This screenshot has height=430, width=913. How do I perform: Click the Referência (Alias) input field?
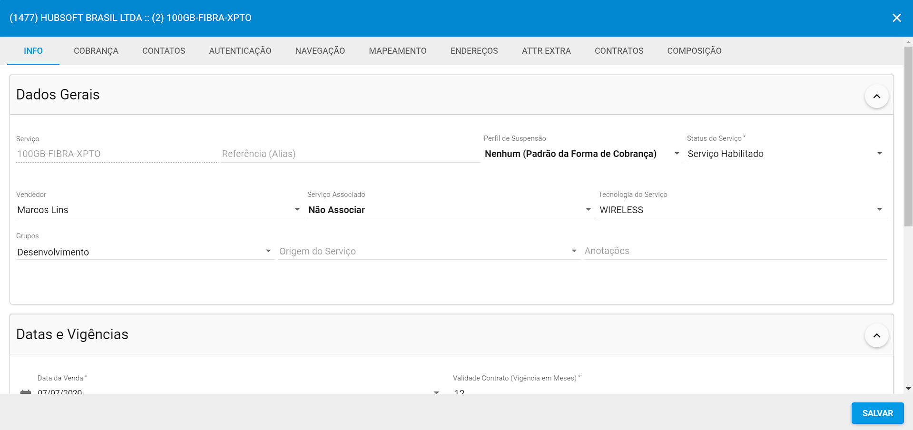point(351,154)
